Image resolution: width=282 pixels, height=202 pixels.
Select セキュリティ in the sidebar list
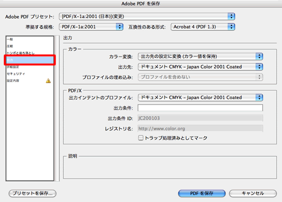[x=30, y=74]
